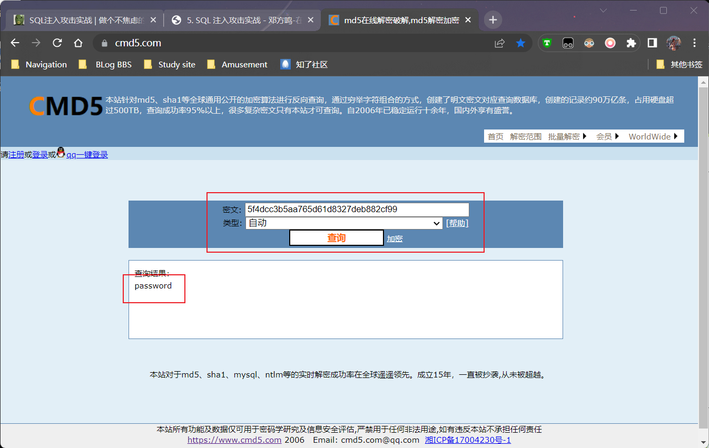Viewport: 709px width, 448px height.
Task: Click the green T extension icon
Action: coord(547,43)
